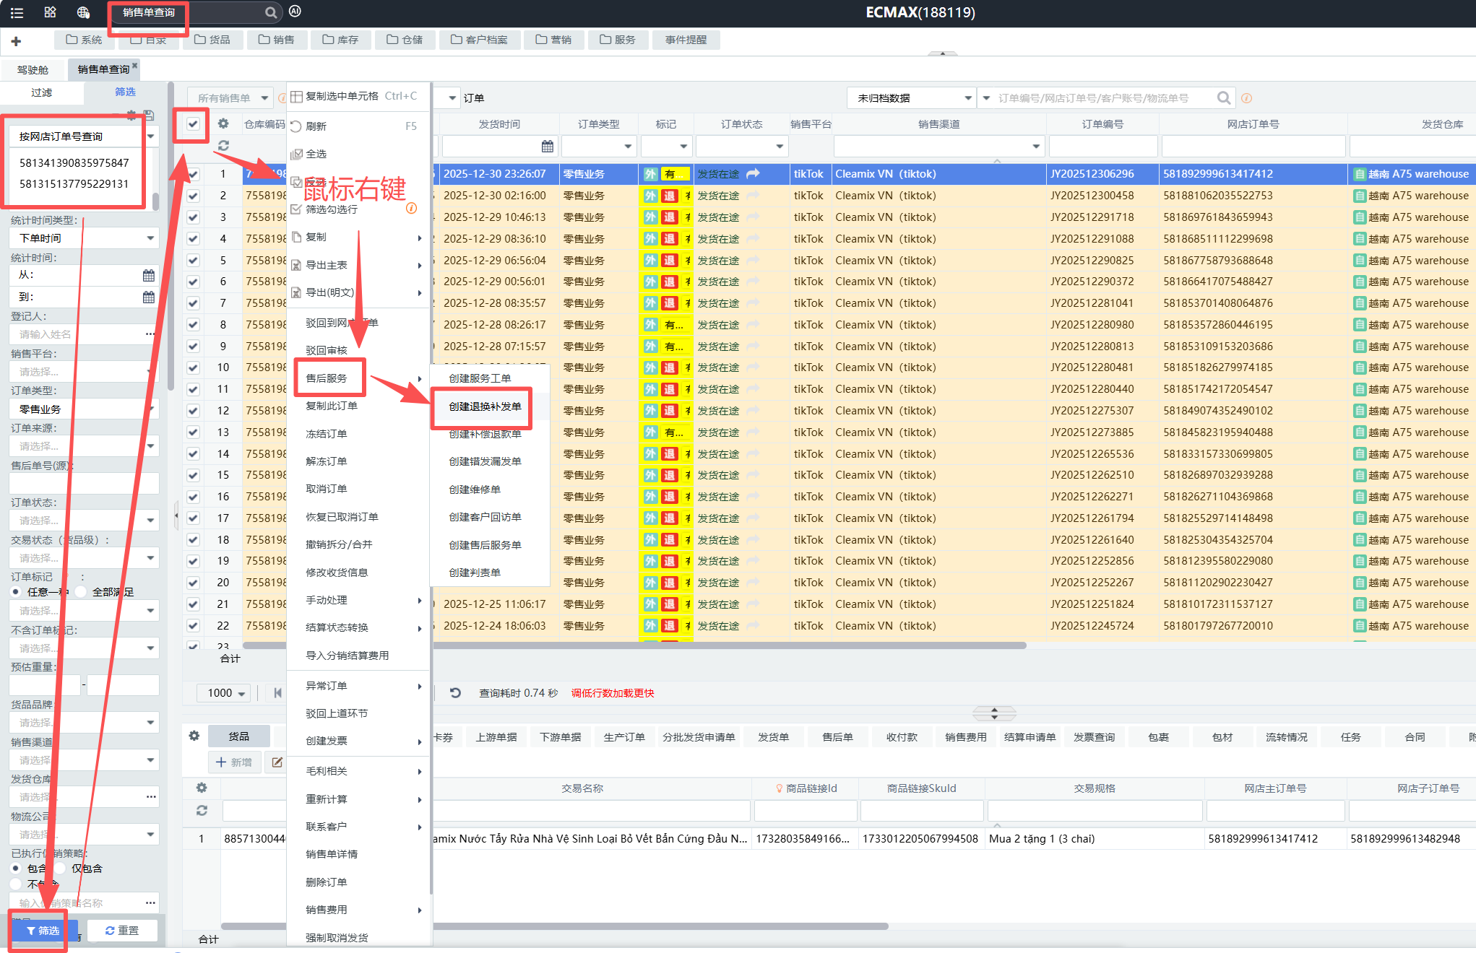Open the 从 date calendar icon
Viewport: 1476px width, 953px height.
(149, 275)
